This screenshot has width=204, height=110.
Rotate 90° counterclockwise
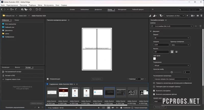pyautogui.click(x=37, y=9)
